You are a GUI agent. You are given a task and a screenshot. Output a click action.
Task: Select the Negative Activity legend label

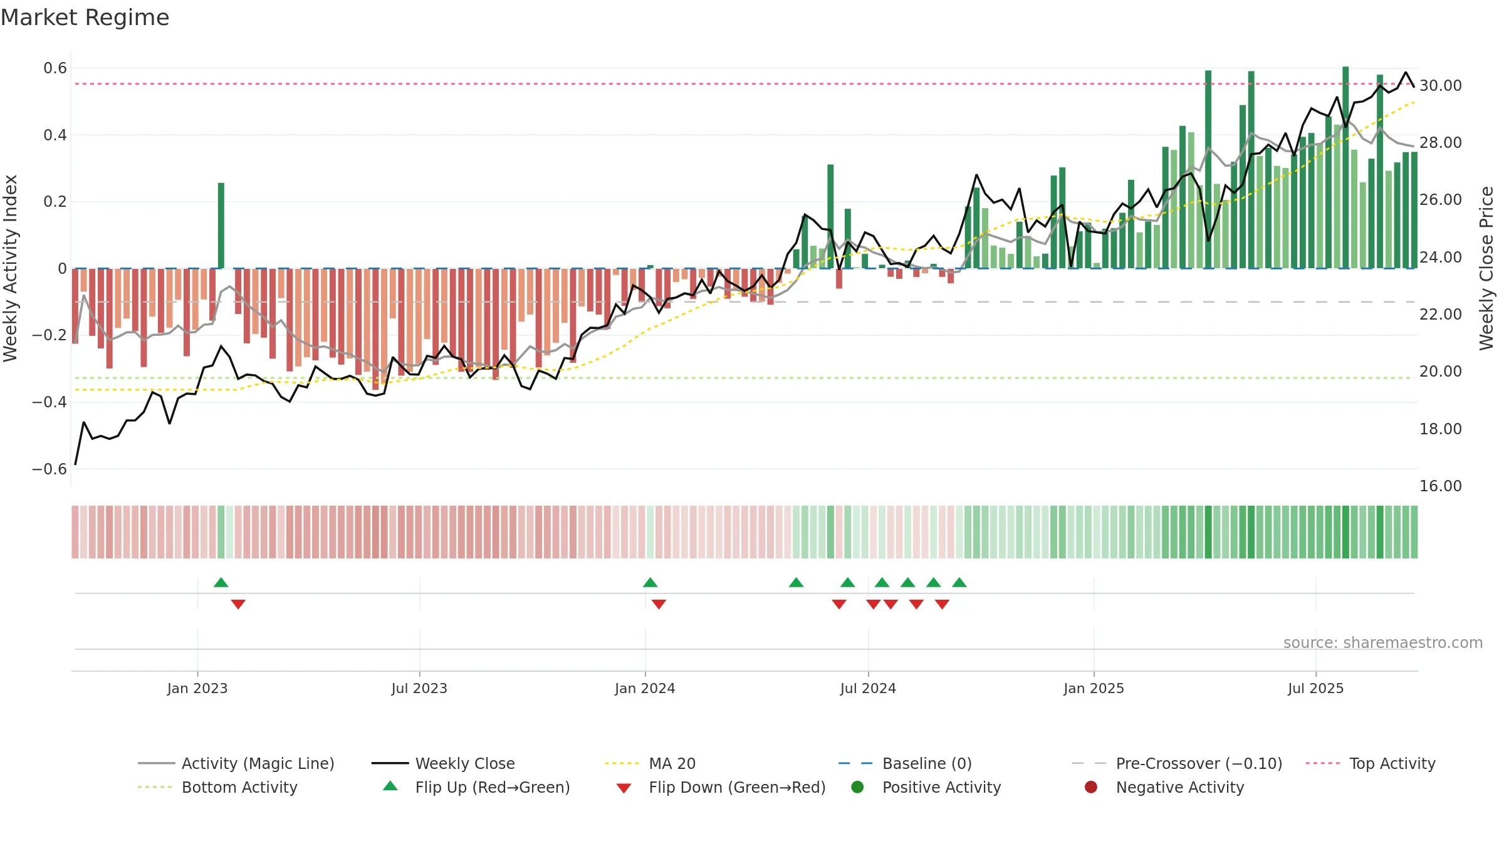[1180, 787]
